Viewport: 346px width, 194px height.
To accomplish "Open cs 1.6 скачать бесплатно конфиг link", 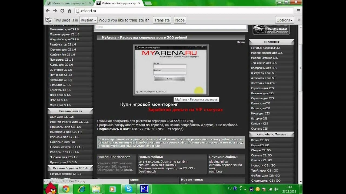I will point(163,162).
